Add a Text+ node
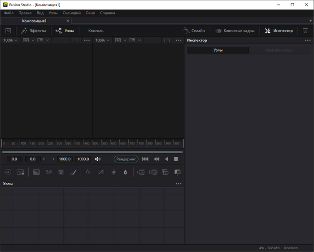 point(61,172)
